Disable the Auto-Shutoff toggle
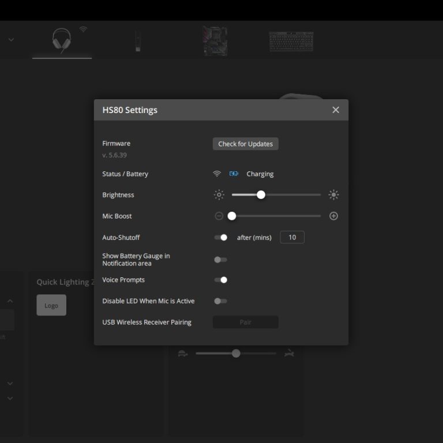This screenshot has height=443, width=443. click(220, 238)
